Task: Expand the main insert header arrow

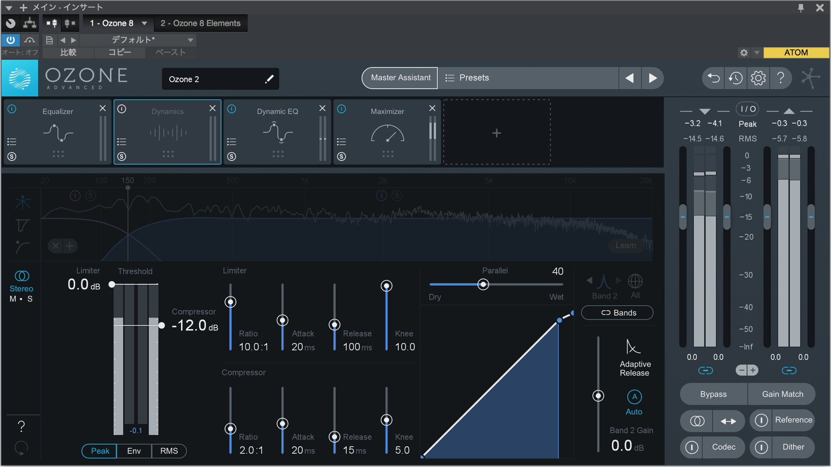Action: pos(8,8)
